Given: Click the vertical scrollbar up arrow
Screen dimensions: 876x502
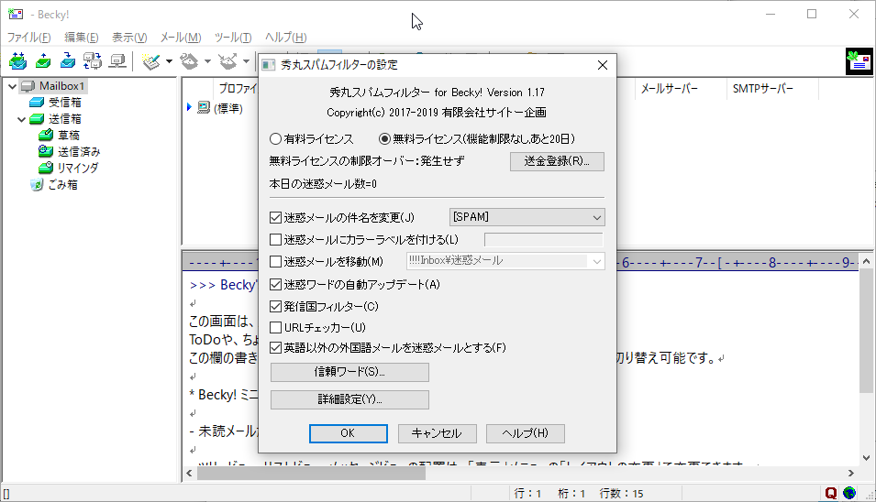Looking at the screenshot, I should click(x=867, y=261).
